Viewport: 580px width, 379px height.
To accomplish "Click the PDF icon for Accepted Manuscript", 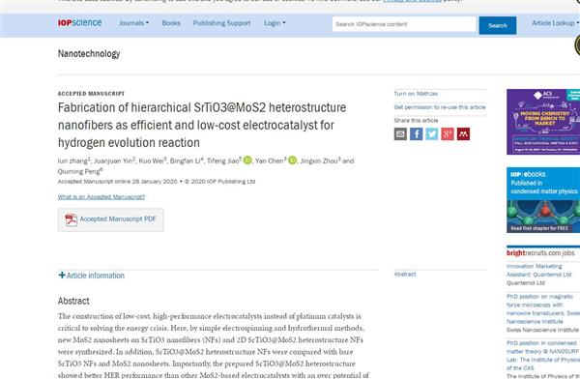I will point(71,219).
